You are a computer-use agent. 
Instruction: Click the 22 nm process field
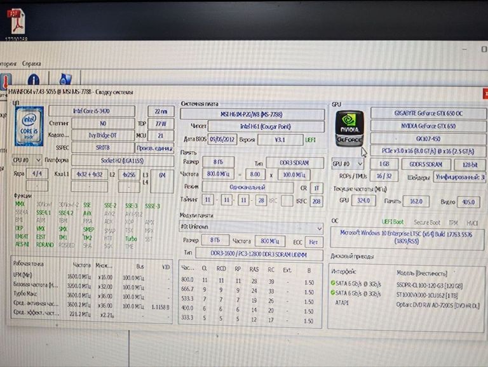point(161,111)
